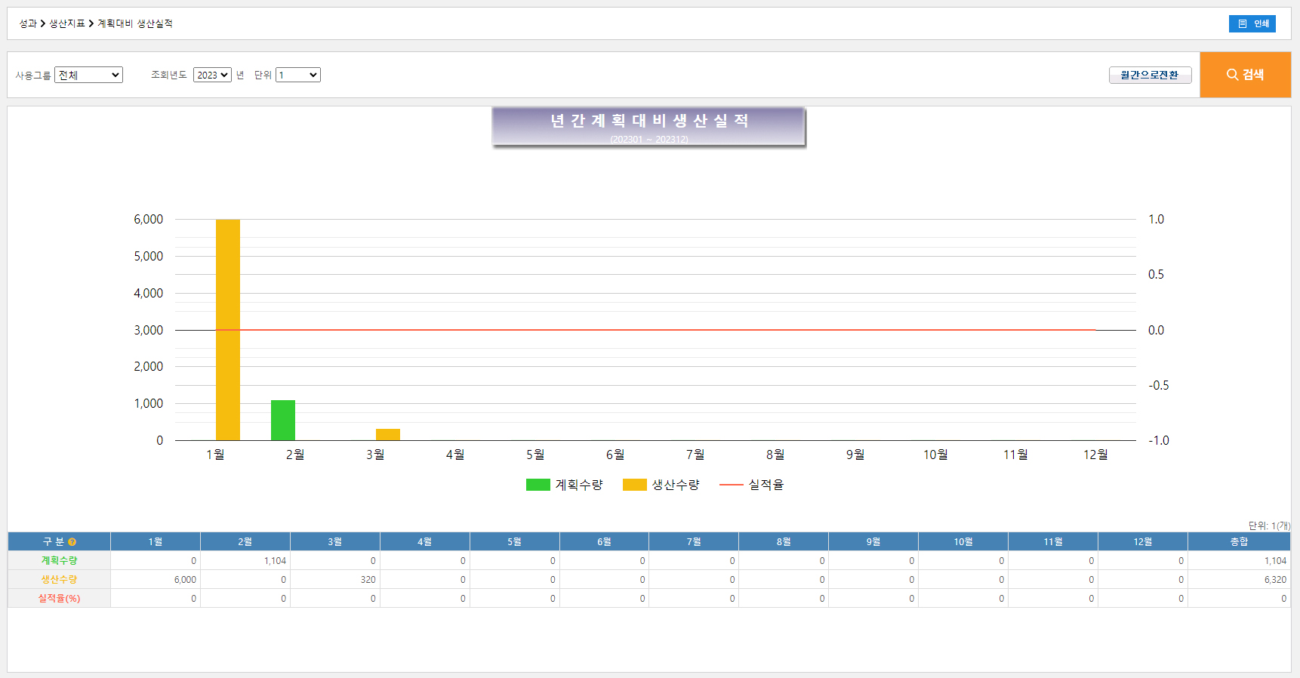
Task: Click the tall yellow January production bar
Action: (x=228, y=330)
